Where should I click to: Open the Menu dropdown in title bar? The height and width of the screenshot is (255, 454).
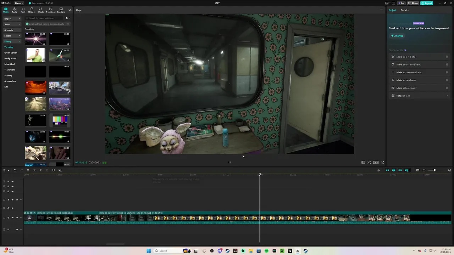click(19, 3)
